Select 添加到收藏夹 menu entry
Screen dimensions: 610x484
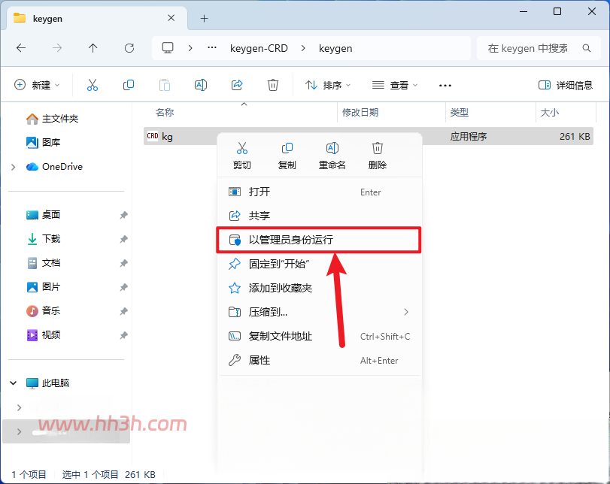(320, 288)
